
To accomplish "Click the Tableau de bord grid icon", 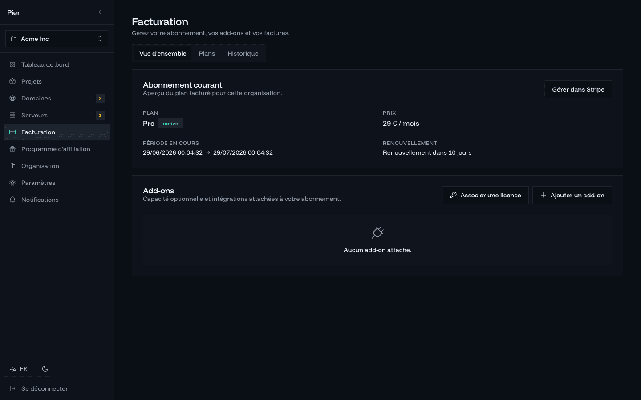I will pos(12,64).
